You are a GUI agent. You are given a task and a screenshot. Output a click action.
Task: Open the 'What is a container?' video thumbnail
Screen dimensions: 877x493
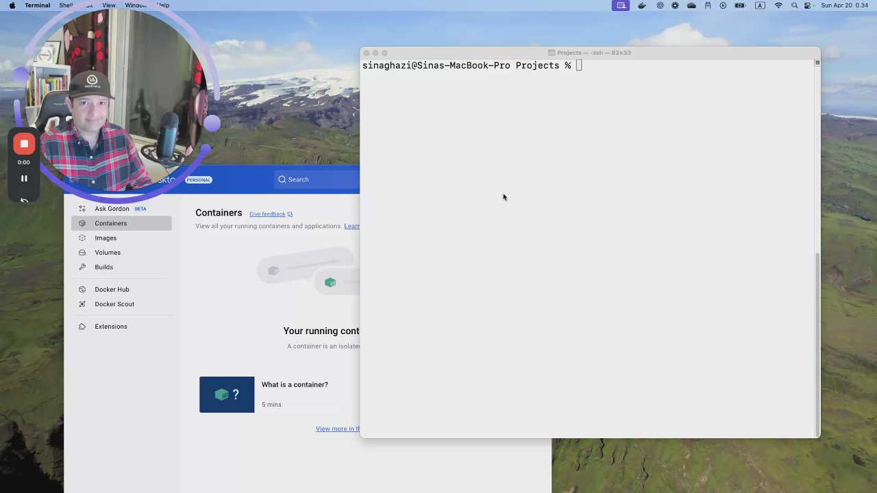[x=227, y=394]
